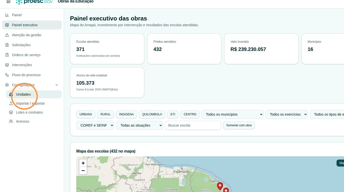Click the Buscar escola search field

point(193,125)
